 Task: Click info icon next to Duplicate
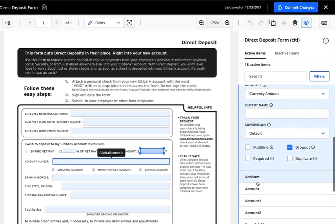click(x=315, y=159)
